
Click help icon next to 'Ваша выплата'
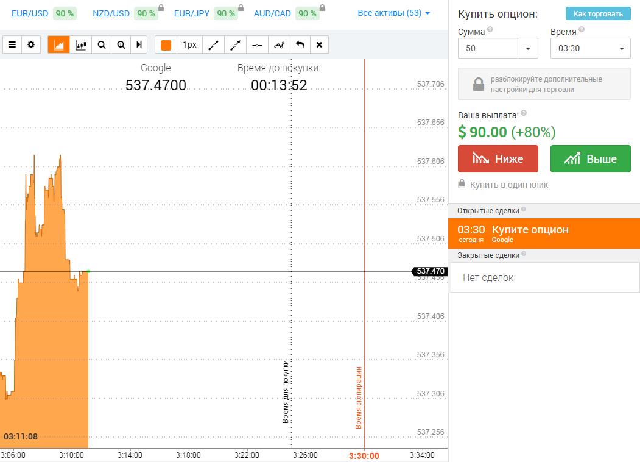[x=524, y=113]
